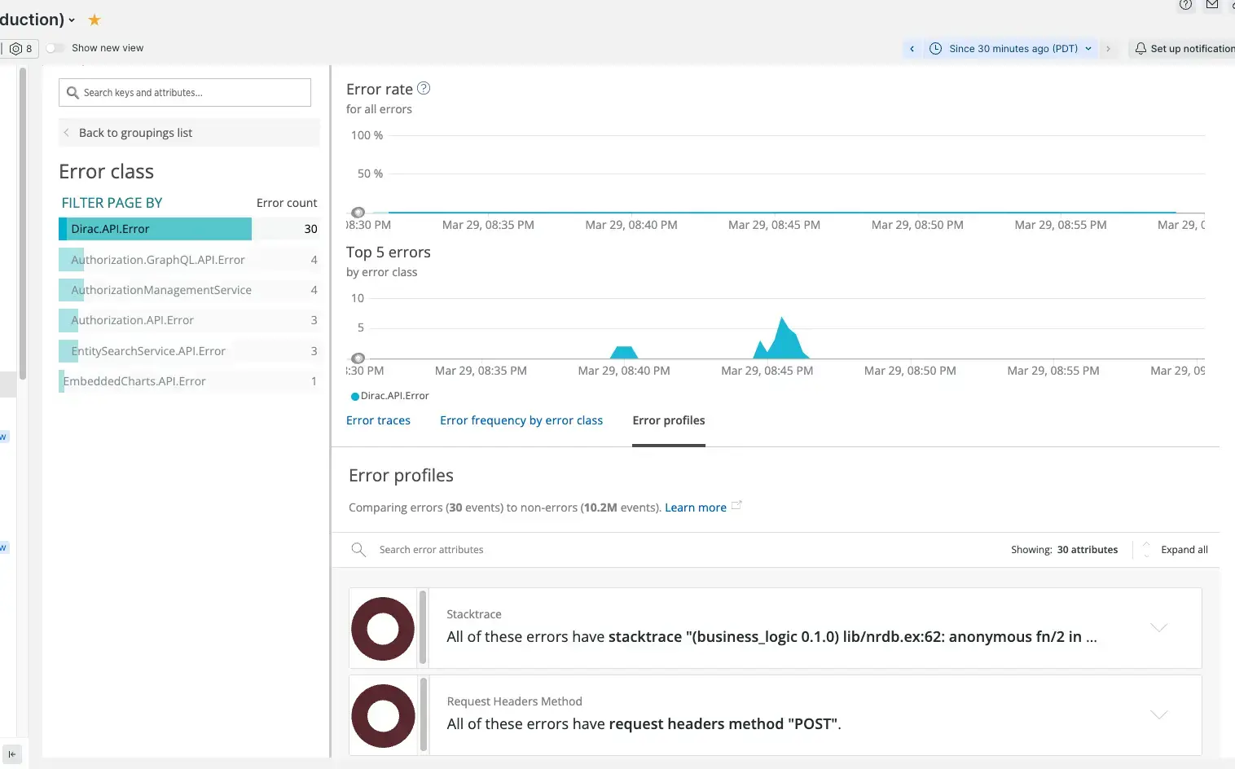The height and width of the screenshot is (769, 1235).
Task: Click the Stacktrace donut chart icon
Action: (383, 629)
